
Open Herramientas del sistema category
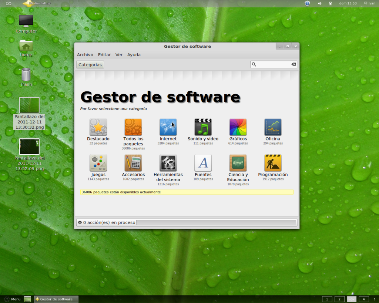click(x=168, y=163)
